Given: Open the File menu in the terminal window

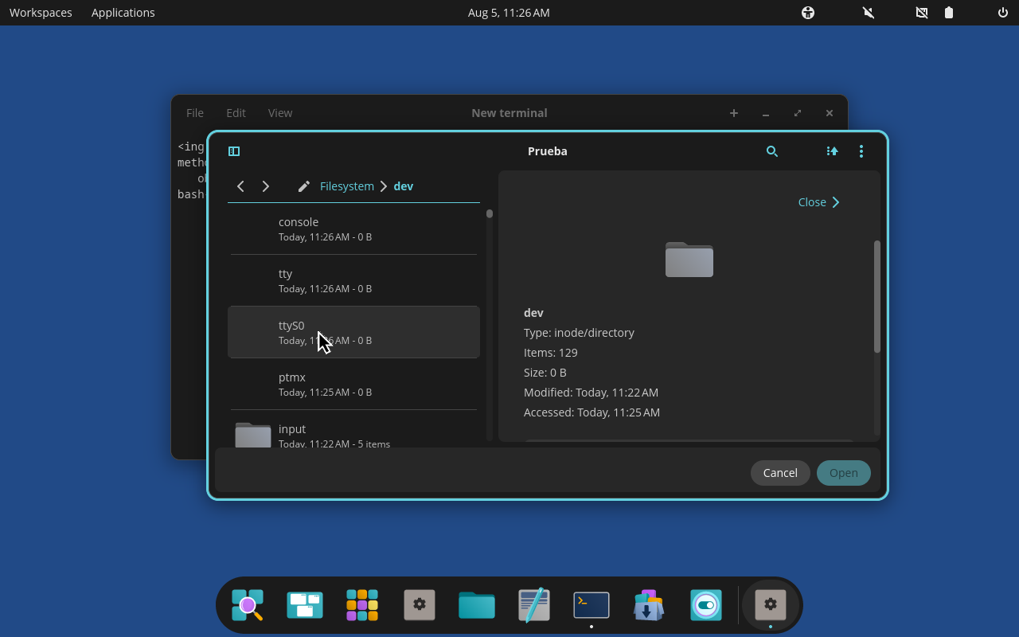Looking at the screenshot, I should click(195, 113).
